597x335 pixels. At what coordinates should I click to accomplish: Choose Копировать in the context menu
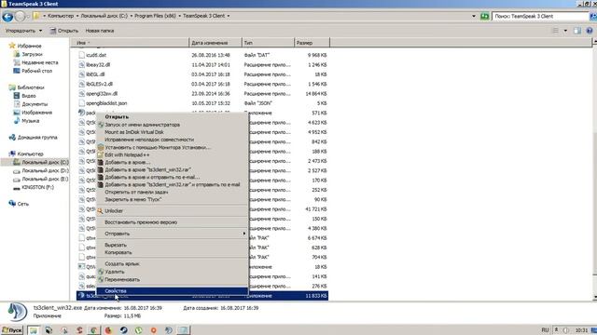tap(172, 252)
